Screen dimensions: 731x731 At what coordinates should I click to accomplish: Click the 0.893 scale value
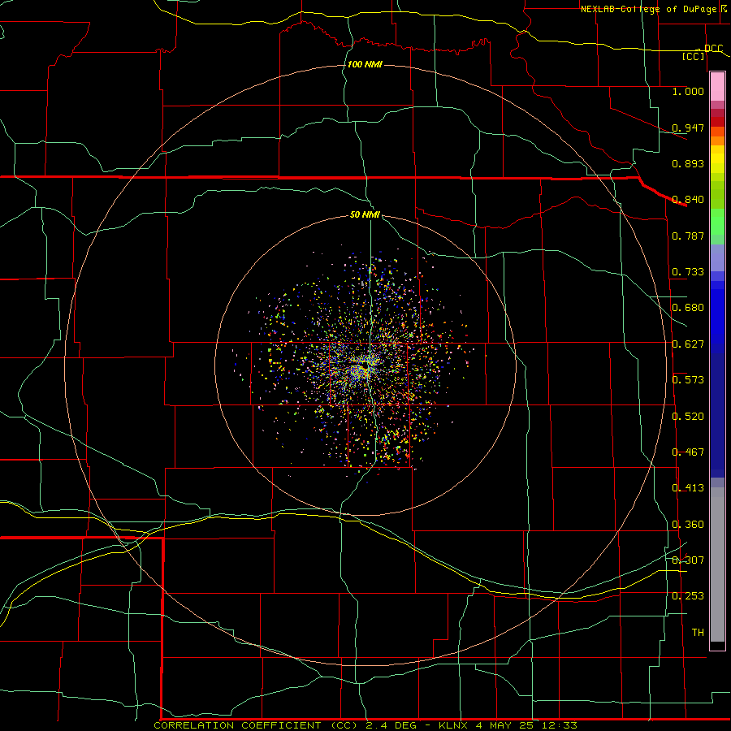[x=688, y=163]
